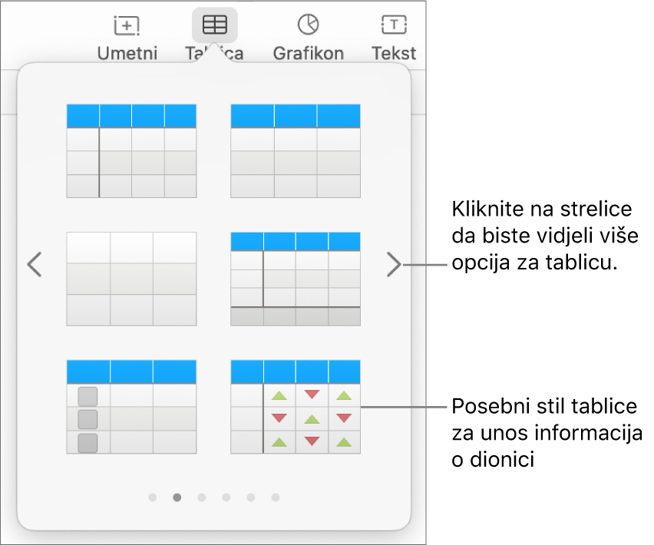
Task: Choose table style with header row only
Action: (296, 151)
